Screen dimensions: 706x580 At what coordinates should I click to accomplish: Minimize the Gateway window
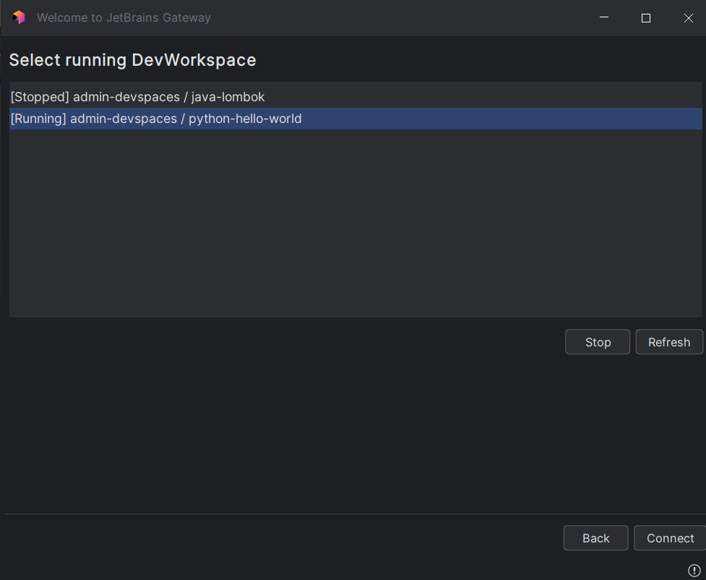[603, 17]
